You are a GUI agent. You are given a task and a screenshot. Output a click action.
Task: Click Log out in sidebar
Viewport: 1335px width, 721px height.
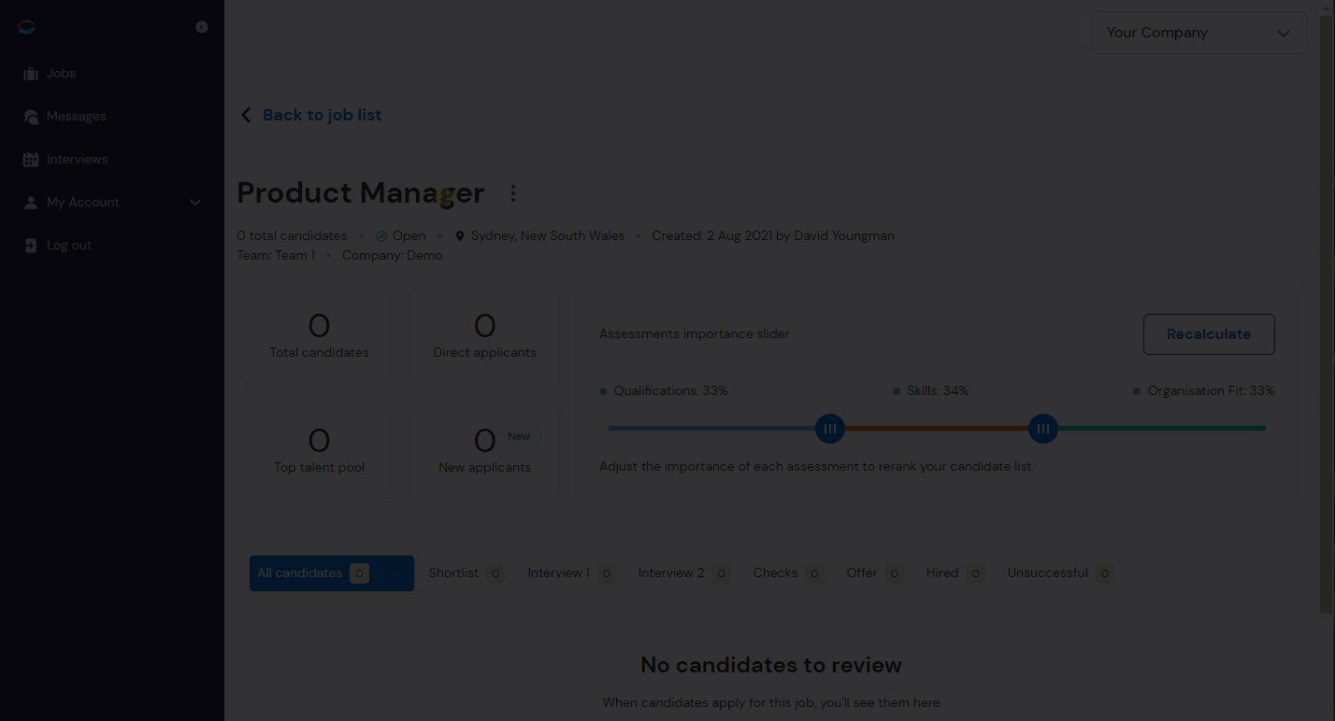click(69, 245)
